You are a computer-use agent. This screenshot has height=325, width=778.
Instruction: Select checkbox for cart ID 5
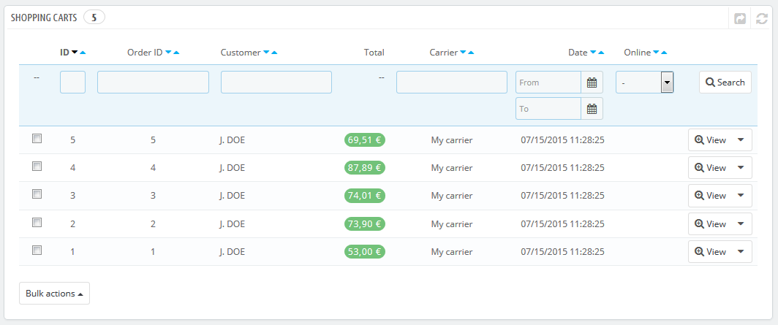37,139
